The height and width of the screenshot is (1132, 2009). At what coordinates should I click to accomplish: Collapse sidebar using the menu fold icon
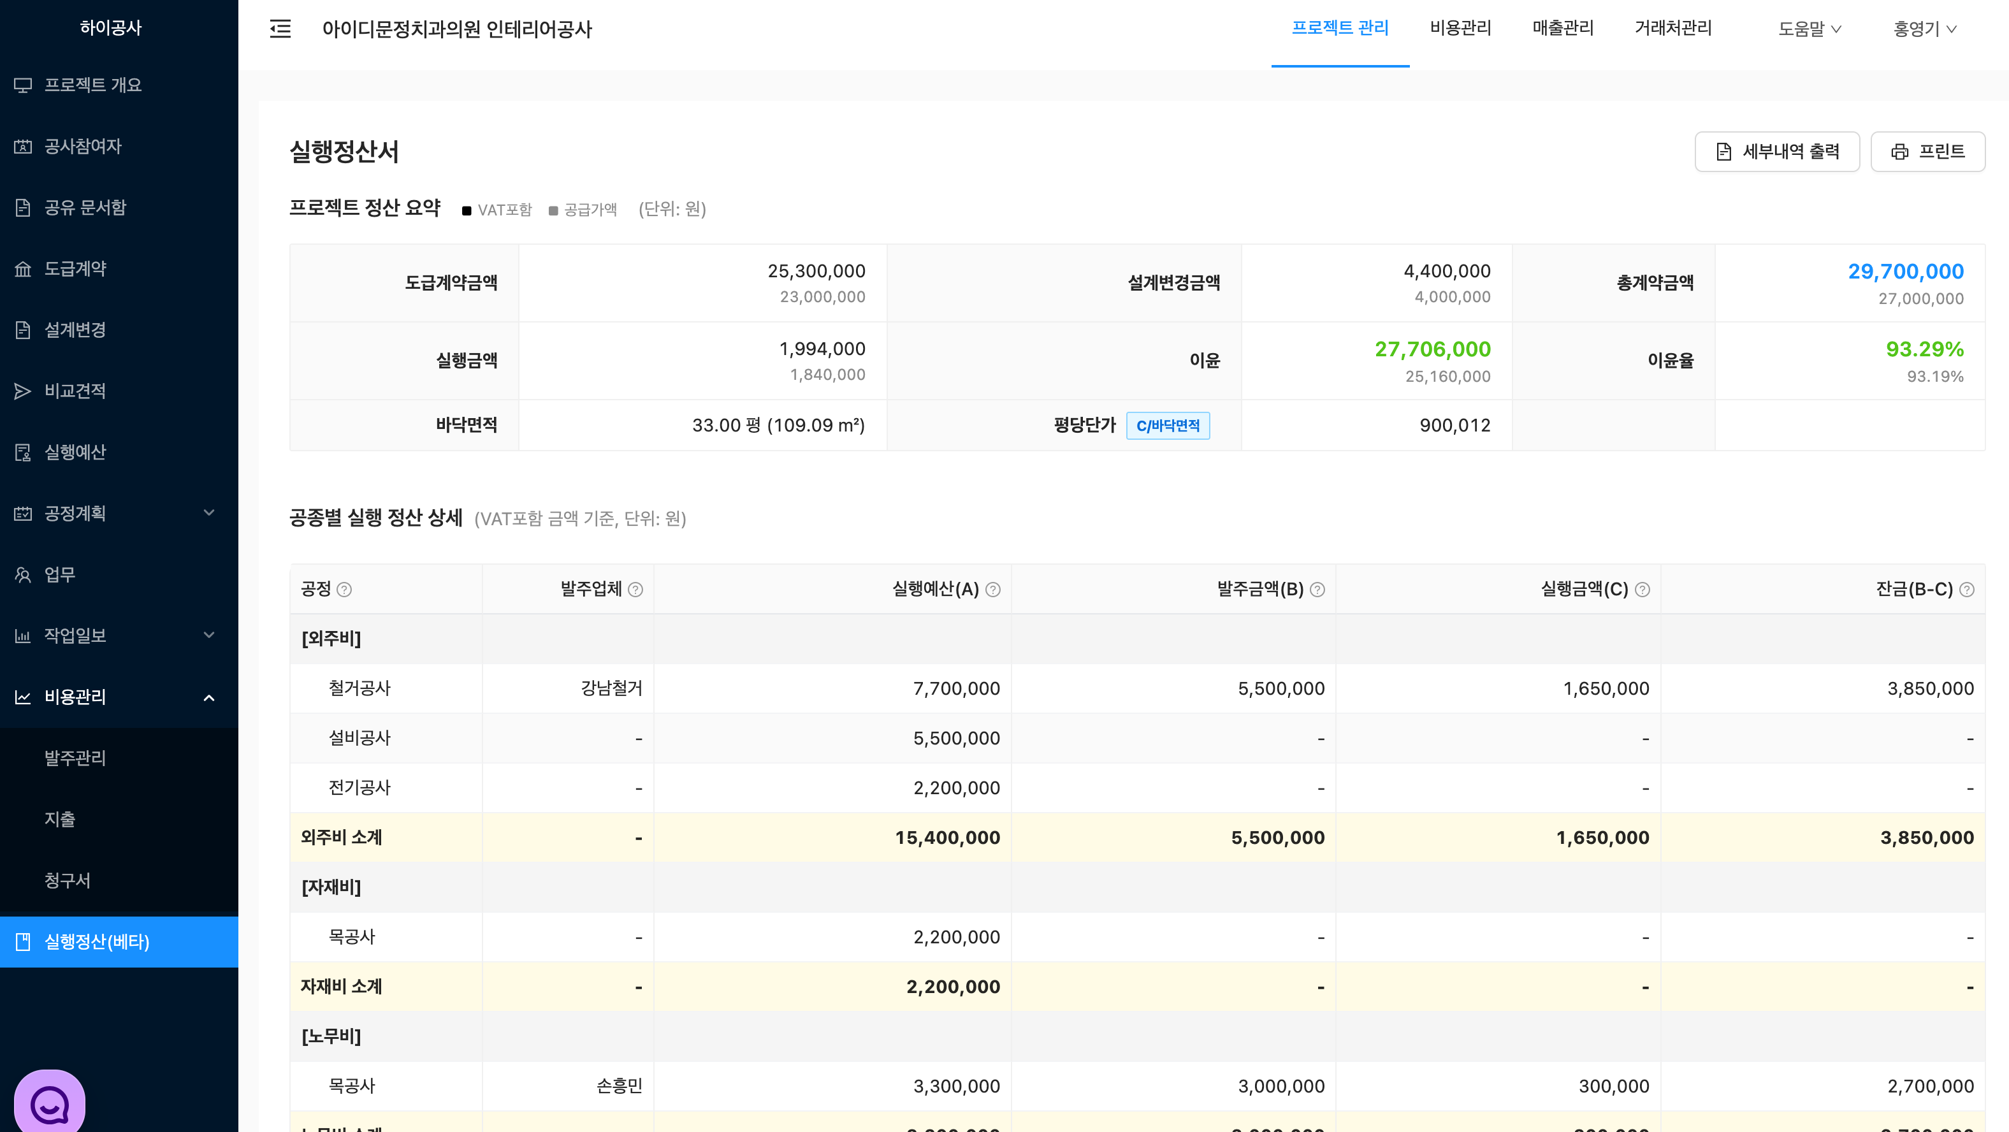[280, 29]
